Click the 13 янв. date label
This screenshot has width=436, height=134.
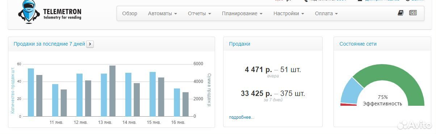[x=105, y=122]
